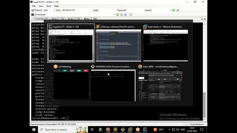Click the network icon in system tray
Screen dimensions: 237x133
tap(174, 130)
